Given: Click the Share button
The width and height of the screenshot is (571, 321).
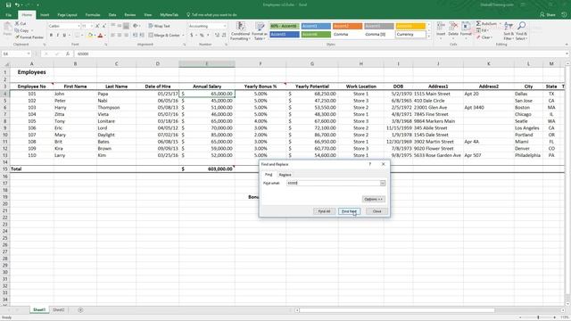Looking at the screenshot, I should coord(548,15).
